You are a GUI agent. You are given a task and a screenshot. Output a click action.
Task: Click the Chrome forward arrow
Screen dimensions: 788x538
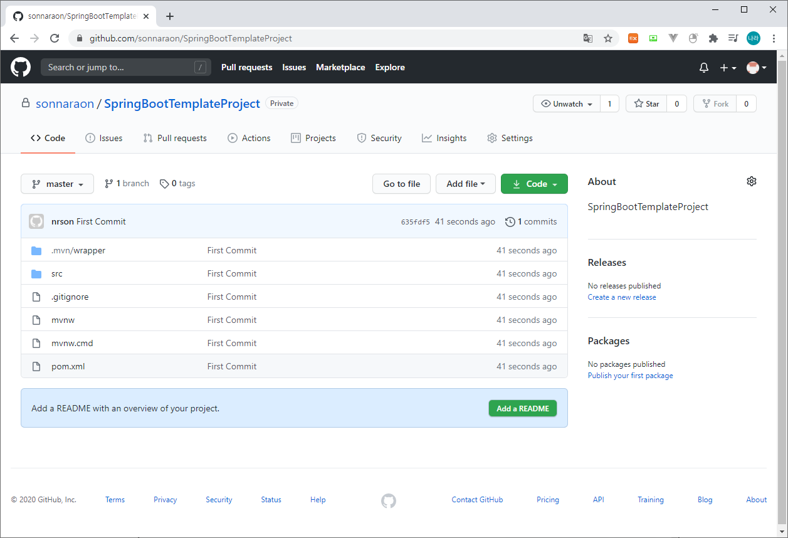[x=34, y=38]
